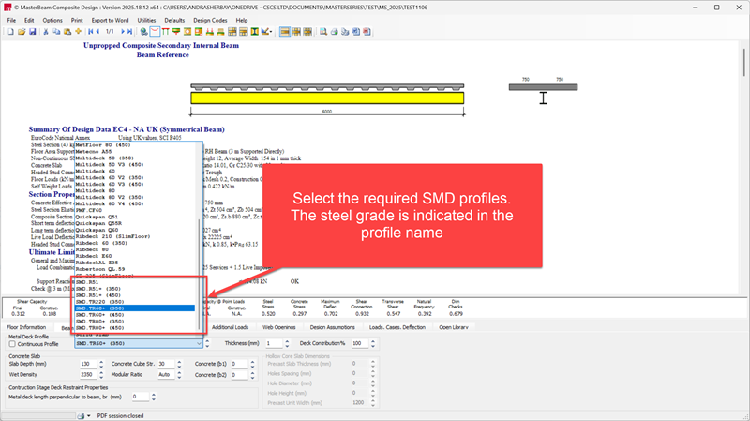Open the Export to Word menu

point(110,20)
